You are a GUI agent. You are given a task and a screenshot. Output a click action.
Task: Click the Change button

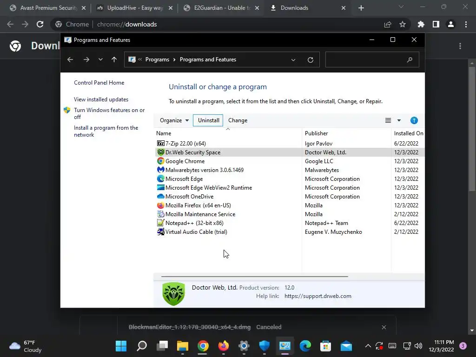pos(238,120)
